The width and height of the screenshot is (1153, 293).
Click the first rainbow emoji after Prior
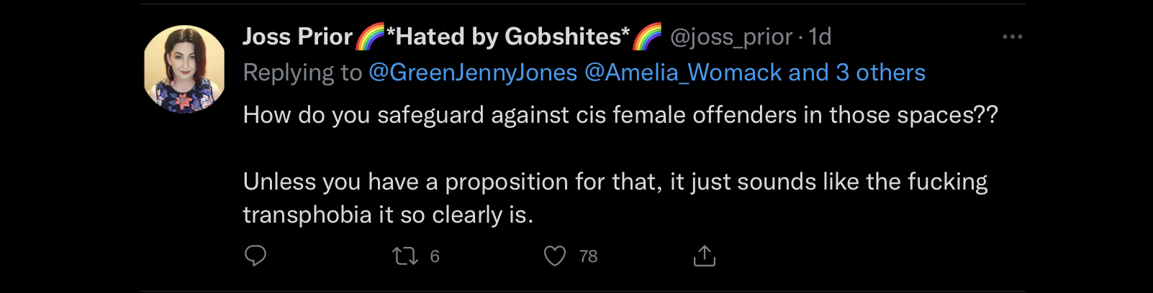point(371,37)
